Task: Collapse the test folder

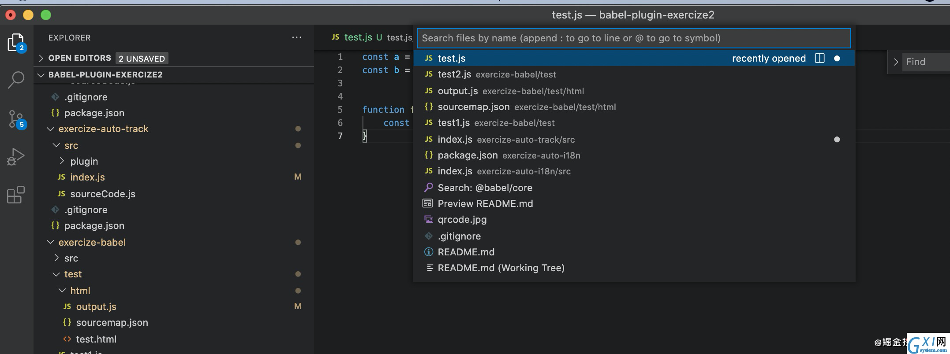Action: (56, 274)
